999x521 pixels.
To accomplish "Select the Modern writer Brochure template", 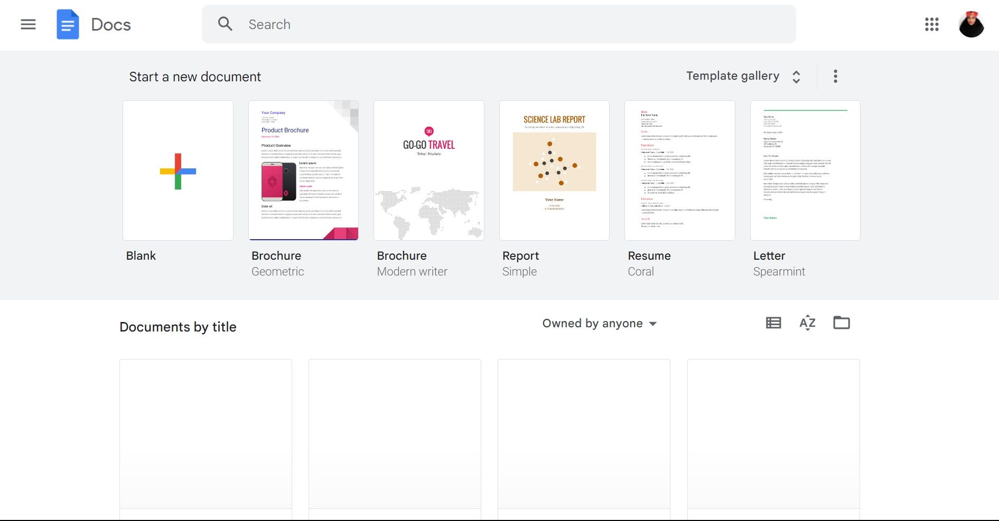I will click(428, 170).
